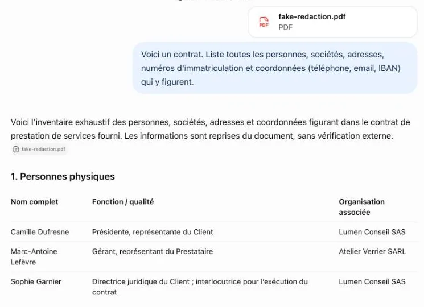Viewport: 424px width, 307px height.
Task: Click "Gérant, représentant du Prestataire" cell
Action: point(153,251)
